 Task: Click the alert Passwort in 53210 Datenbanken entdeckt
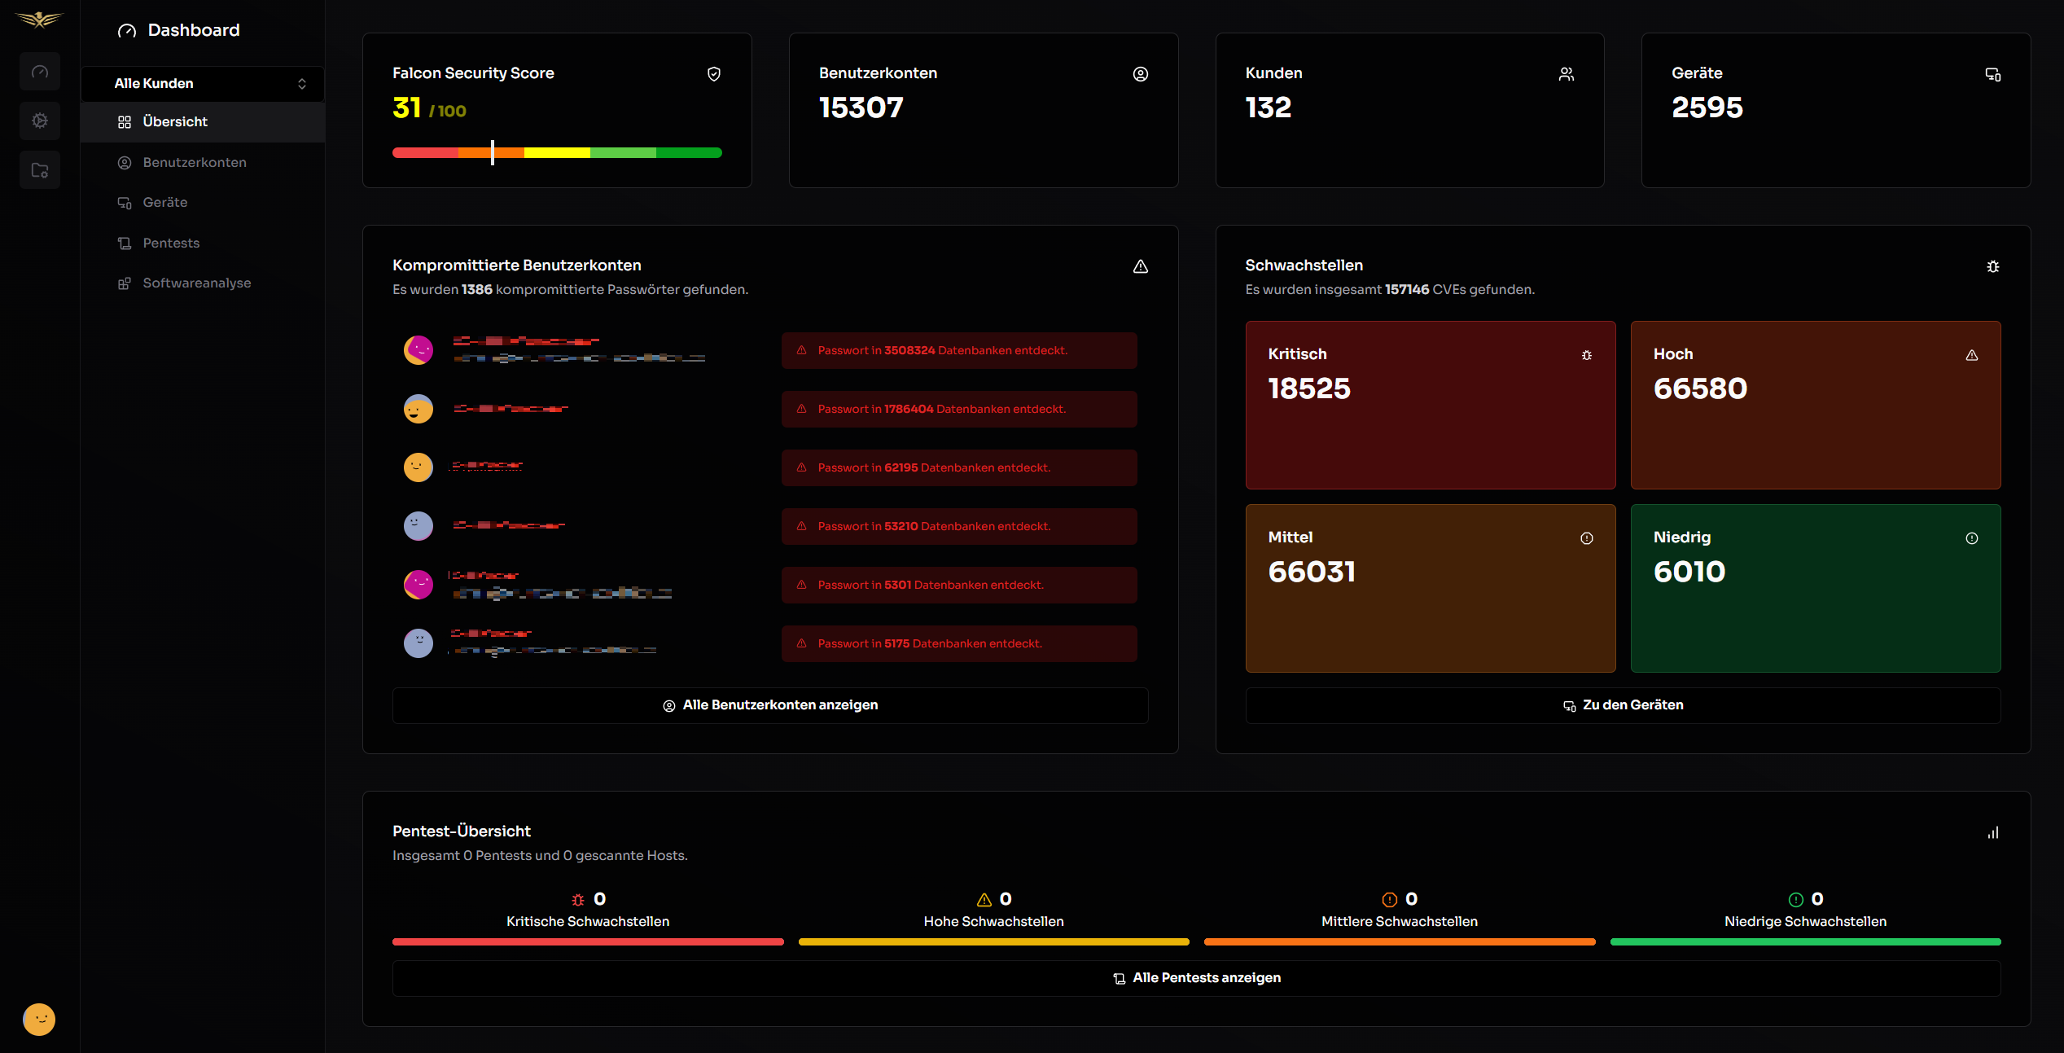[x=959, y=526]
